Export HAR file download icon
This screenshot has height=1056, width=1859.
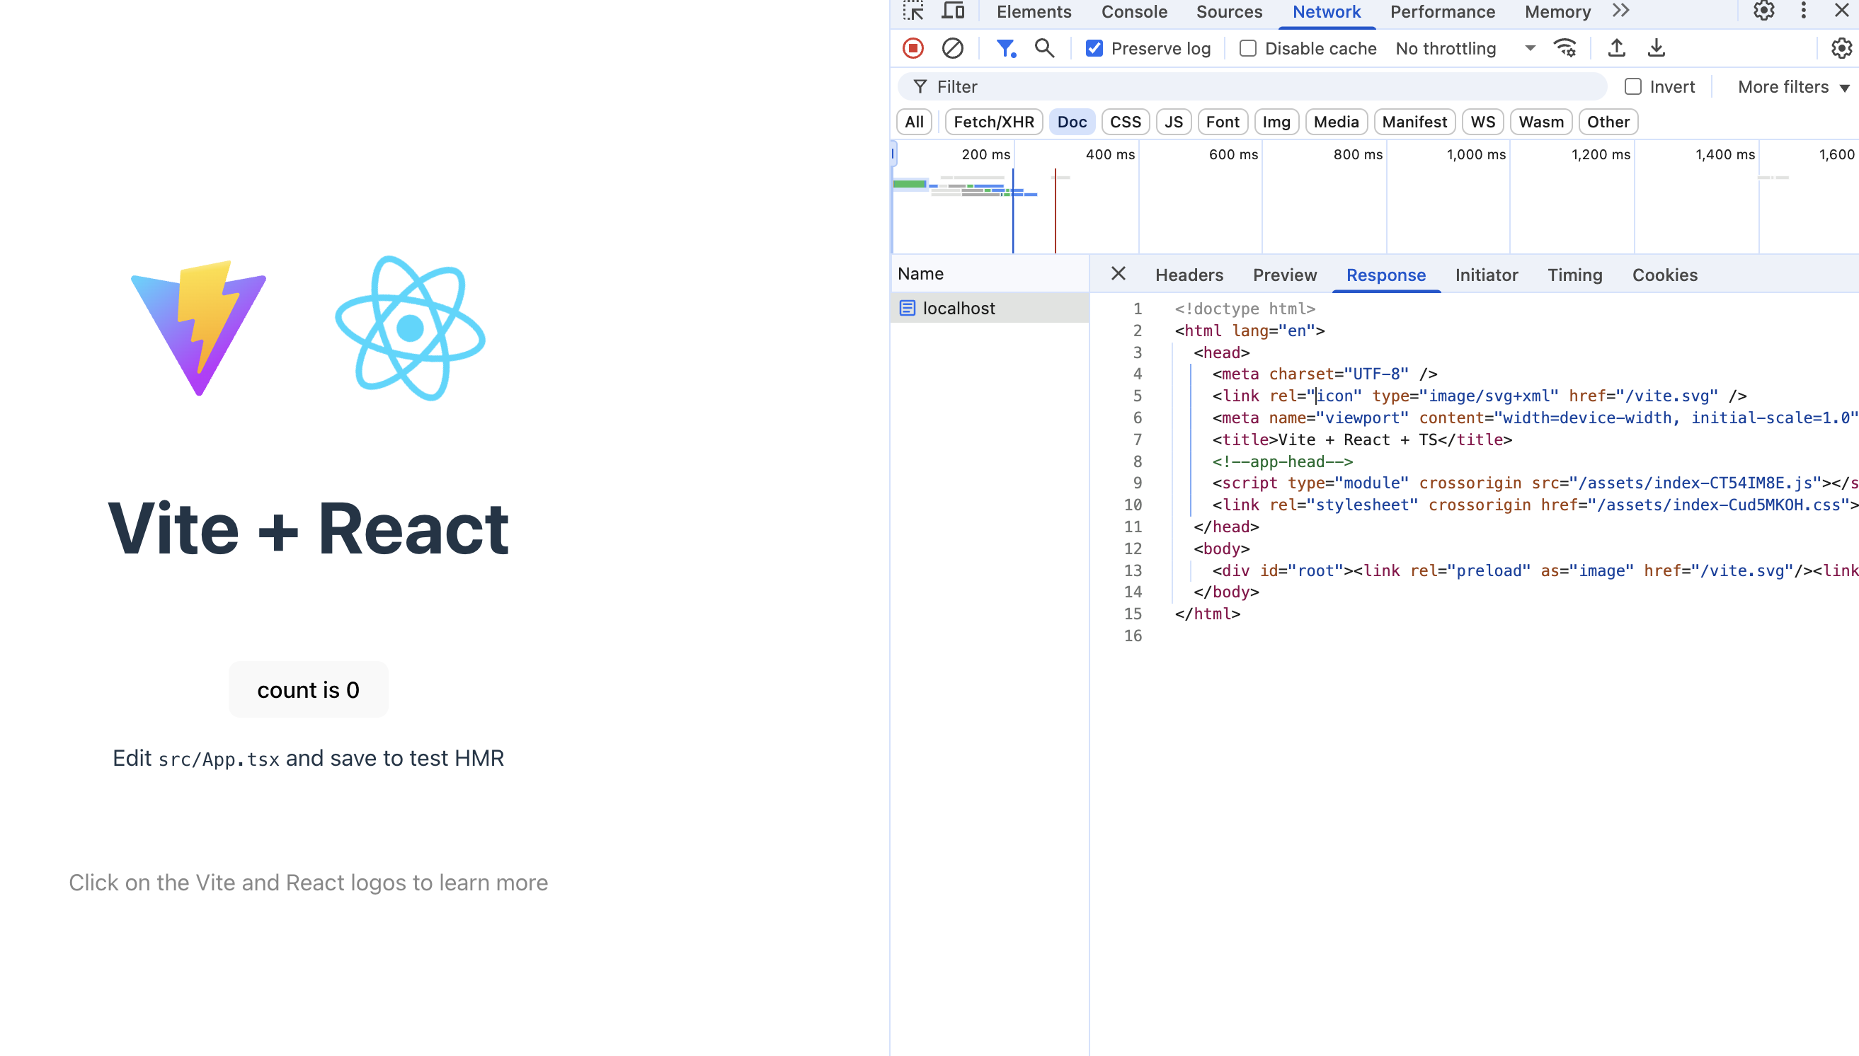(x=1656, y=48)
